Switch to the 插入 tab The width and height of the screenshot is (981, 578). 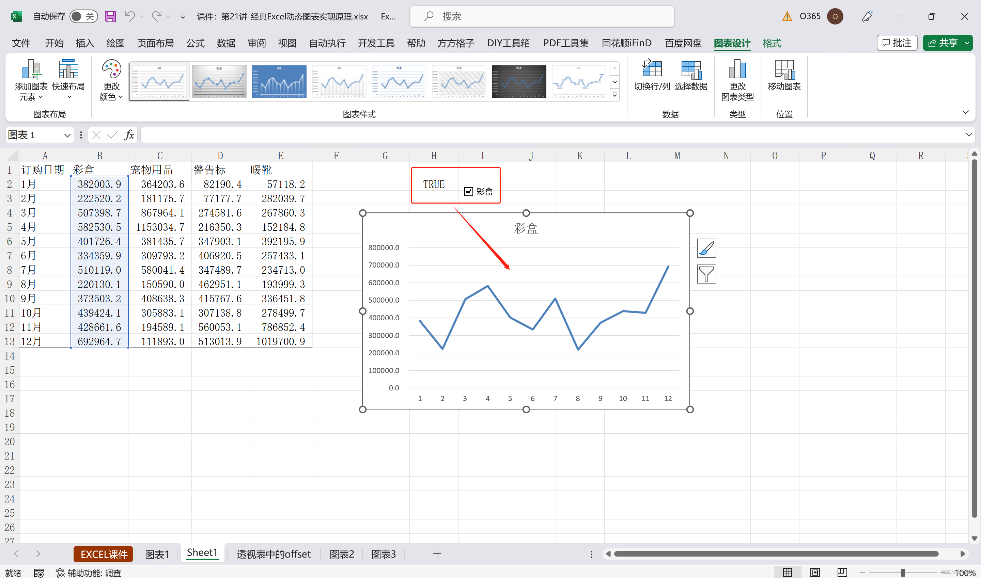click(x=84, y=43)
